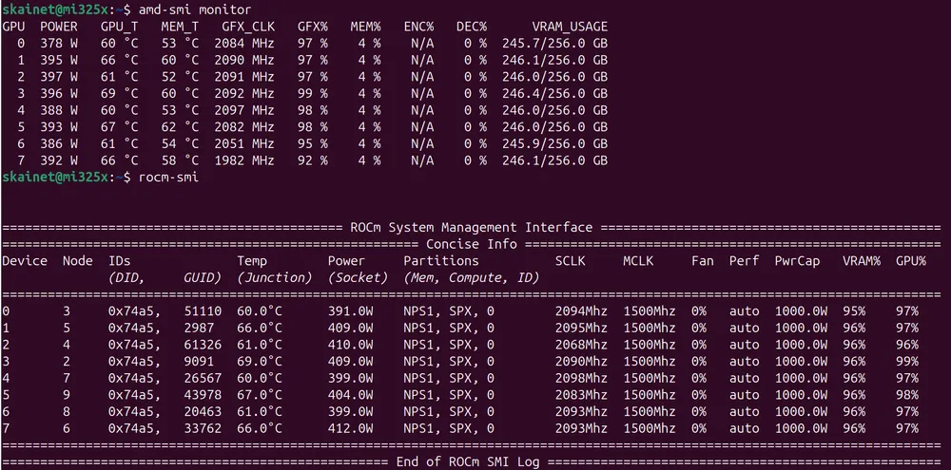Select the 378 W power reading for GPU 0
Viewport: 951px width, 470px height.
[59, 44]
